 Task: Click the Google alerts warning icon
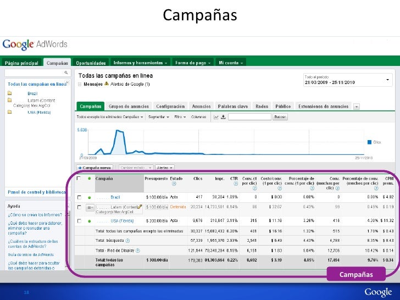tap(107, 84)
